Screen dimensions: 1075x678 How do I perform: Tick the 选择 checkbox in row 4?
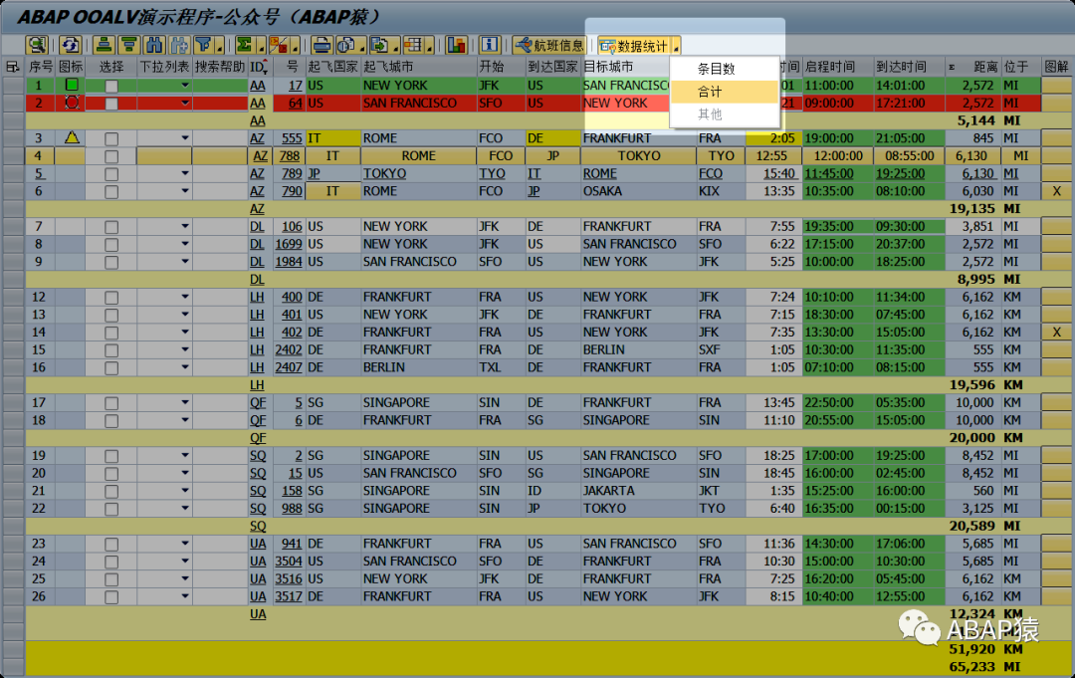[111, 156]
